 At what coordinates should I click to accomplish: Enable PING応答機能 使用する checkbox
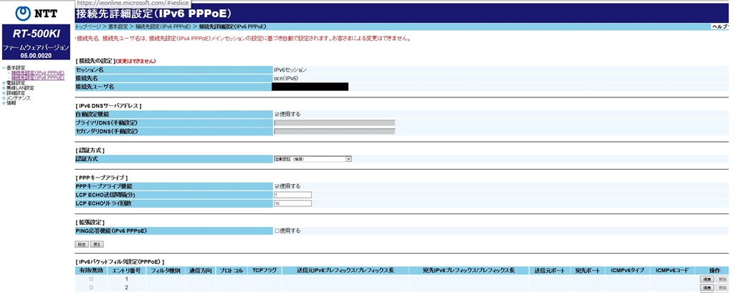(277, 231)
